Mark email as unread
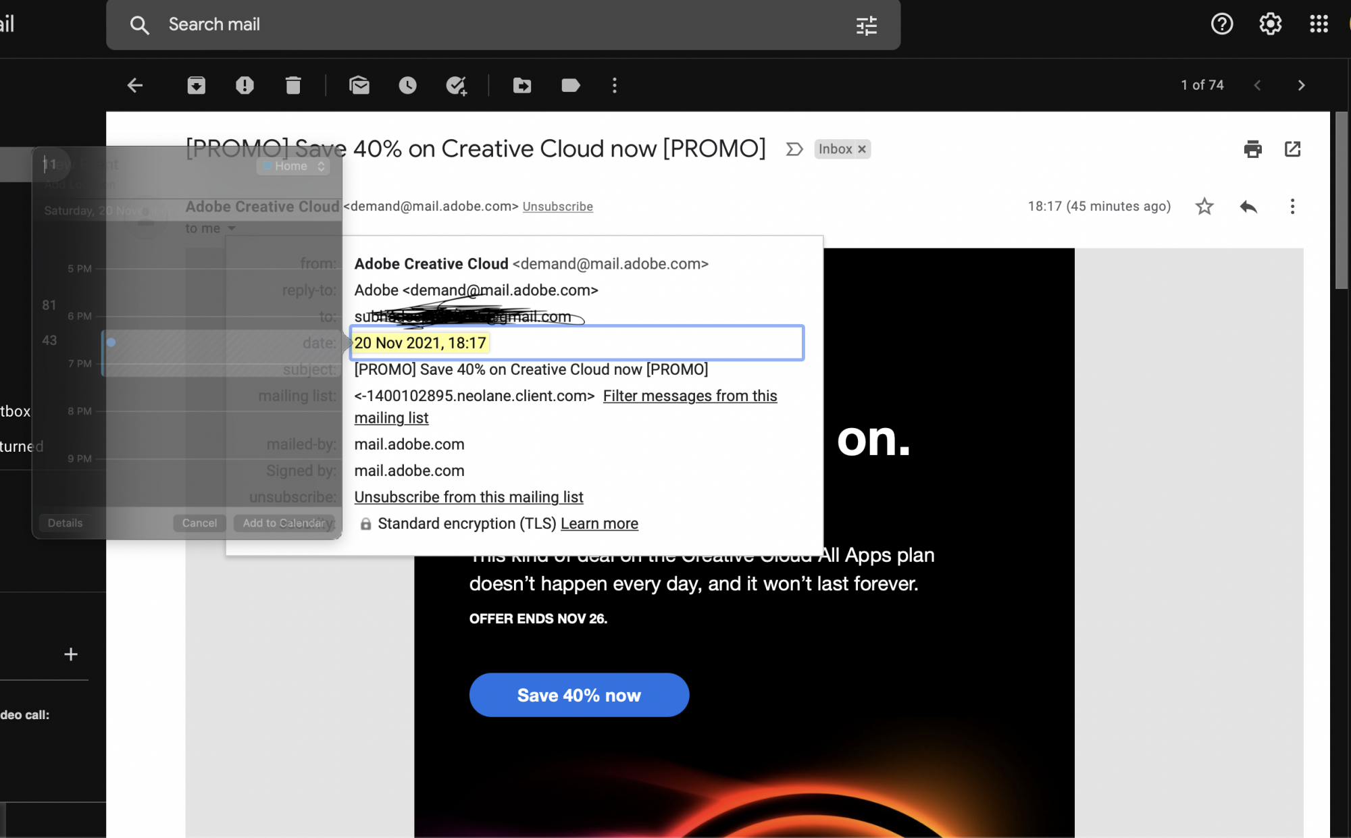This screenshot has width=1351, height=838. pos(359,85)
